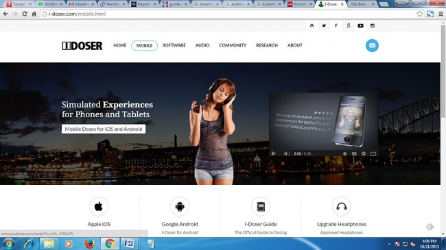This screenshot has height=250, width=446.
Task: Switch to the Report browser tab
Action: [143, 4]
